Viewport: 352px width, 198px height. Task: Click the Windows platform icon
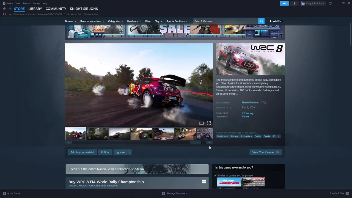pos(204,182)
